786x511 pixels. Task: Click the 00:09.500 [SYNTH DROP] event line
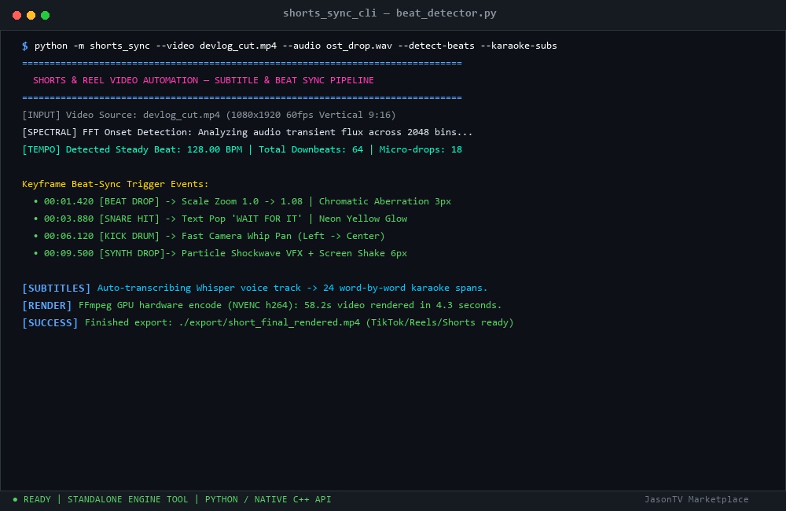pyautogui.click(x=220, y=253)
